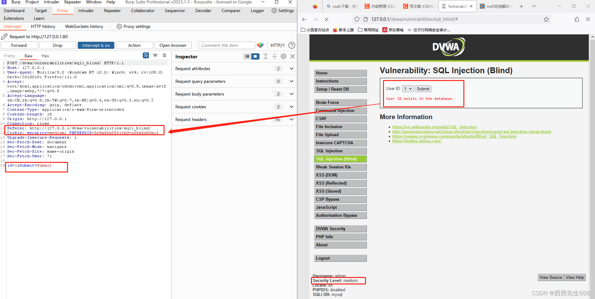The height and width of the screenshot is (299, 595).
Task: Open Inspector settings gear
Action: (283, 56)
